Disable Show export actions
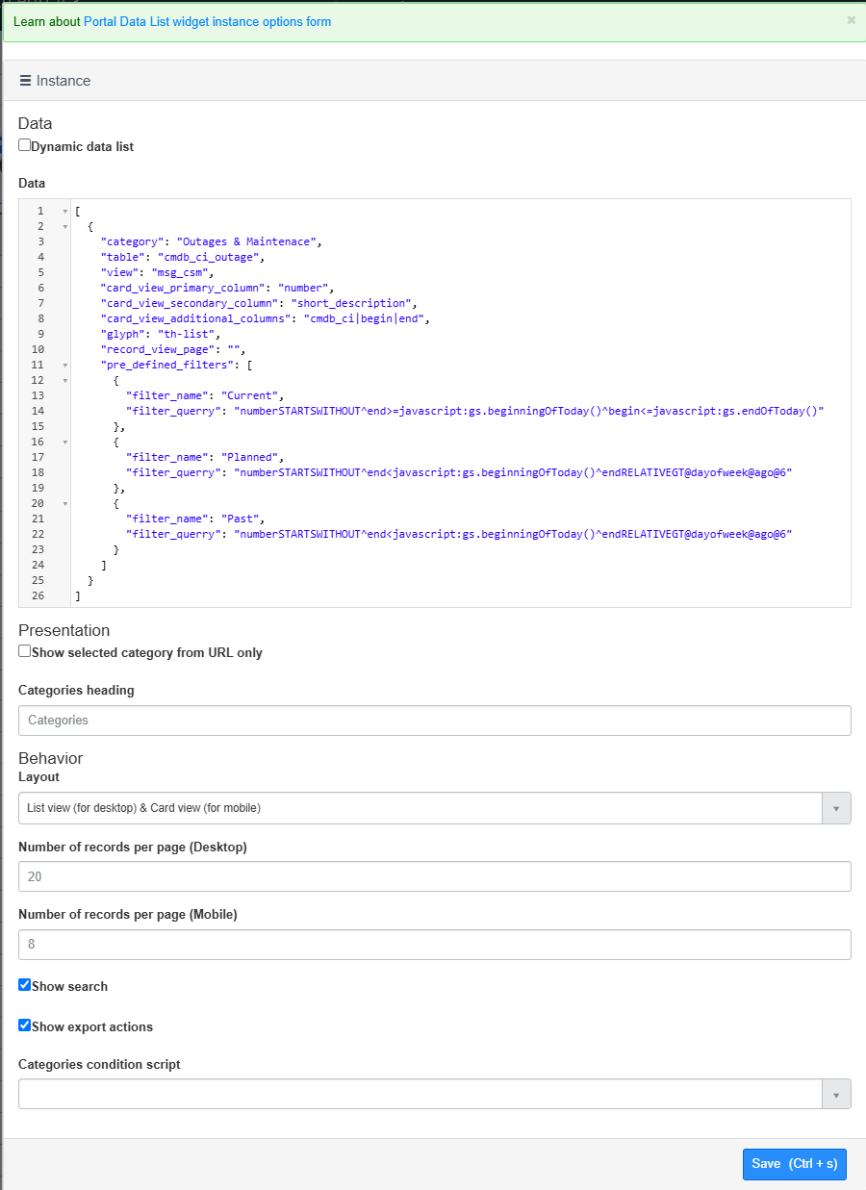 pos(24,1025)
